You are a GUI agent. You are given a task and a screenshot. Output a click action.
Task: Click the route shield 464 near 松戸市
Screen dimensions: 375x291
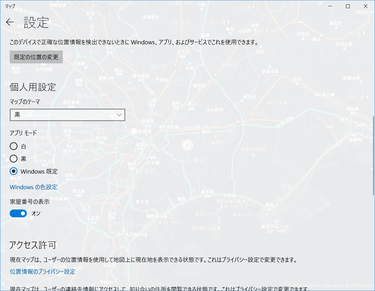300,22
